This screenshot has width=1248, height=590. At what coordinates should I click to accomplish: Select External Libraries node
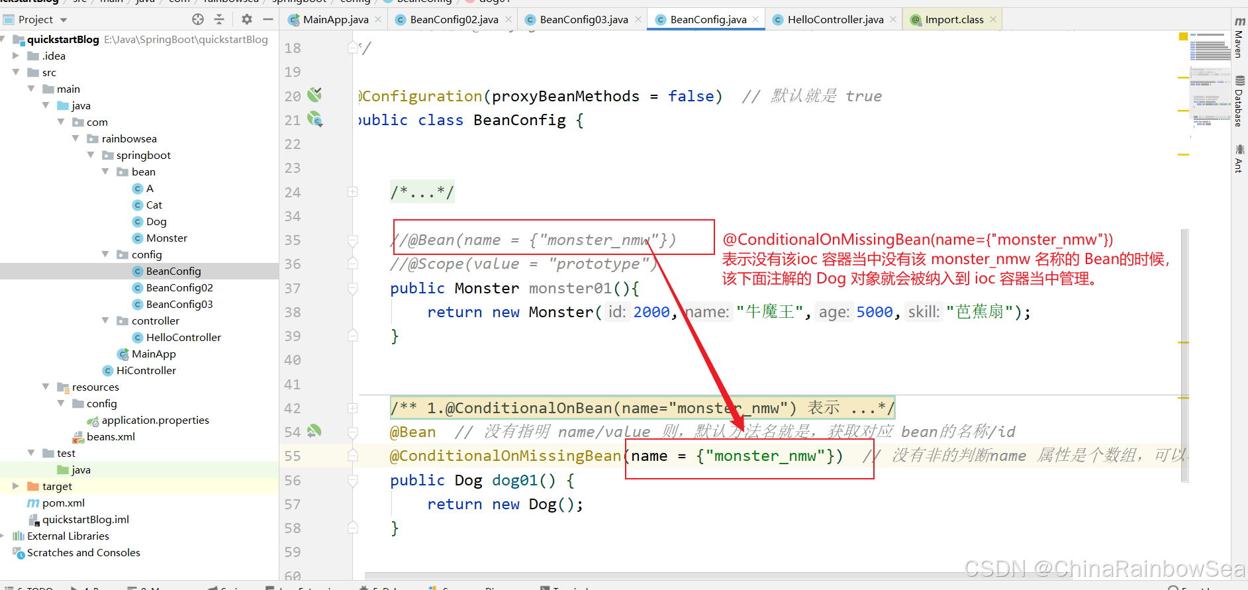tap(61, 536)
